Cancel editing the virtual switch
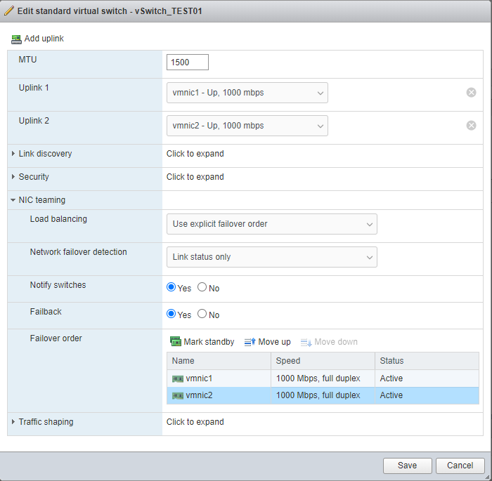The width and height of the screenshot is (492, 481). click(x=460, y=466)
